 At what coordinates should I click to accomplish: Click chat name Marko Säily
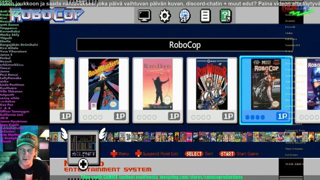point(9,34)
